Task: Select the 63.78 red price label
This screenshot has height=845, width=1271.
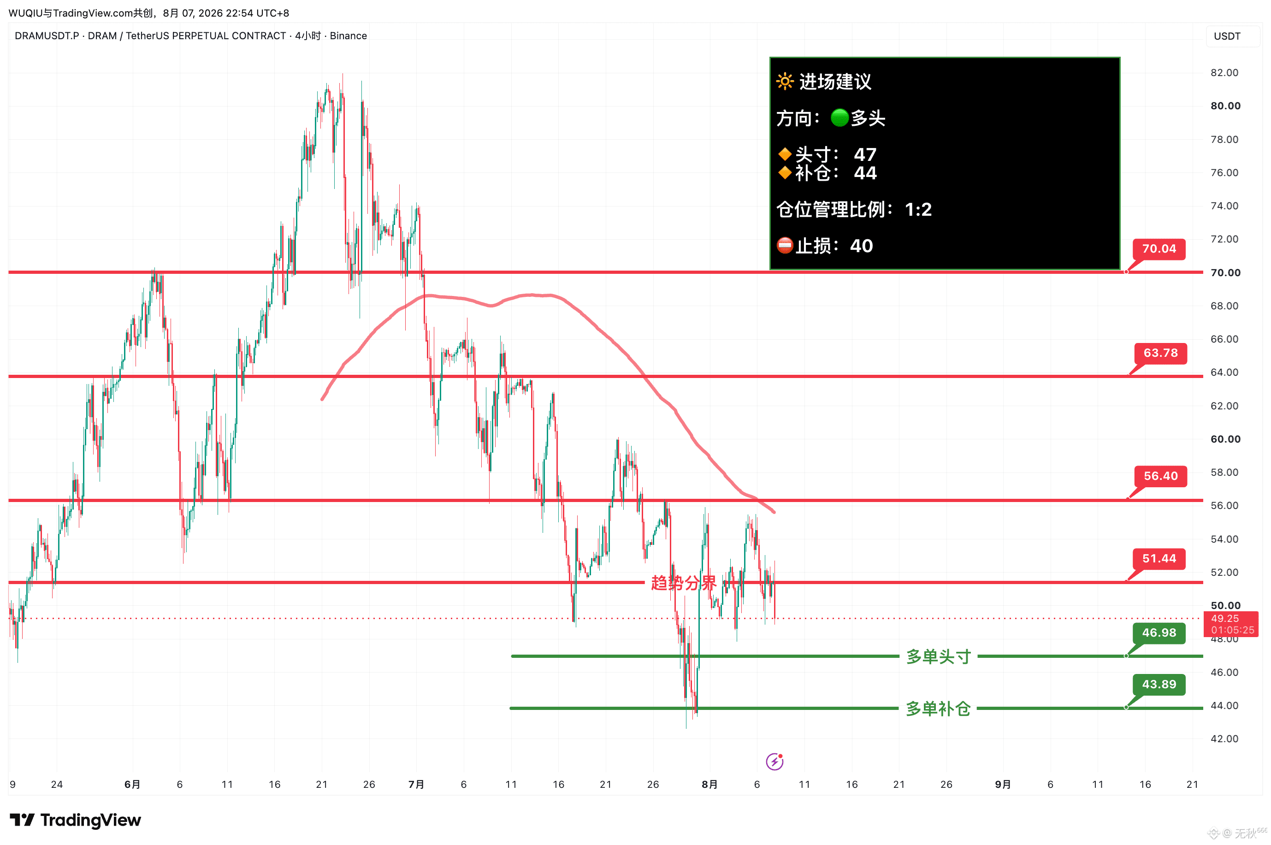Action: [x=1160, y=353]
